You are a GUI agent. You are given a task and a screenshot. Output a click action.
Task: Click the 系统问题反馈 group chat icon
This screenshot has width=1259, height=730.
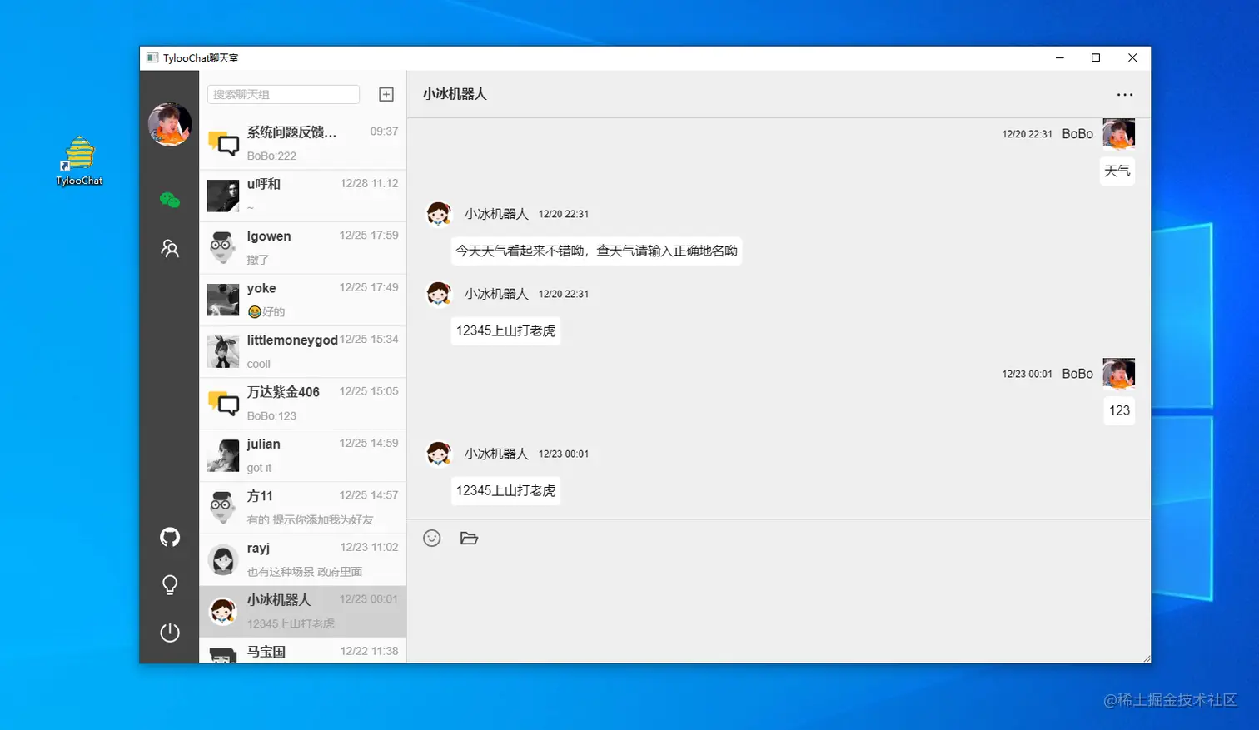[223, 143]
